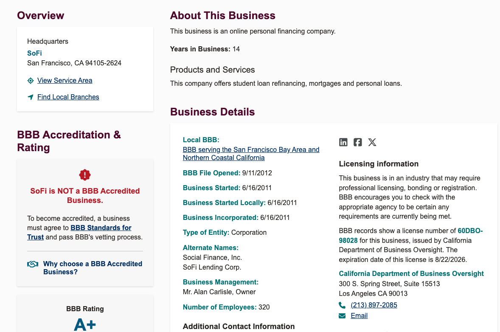Open SoFi's LinkedIn profile icon
Image resolution: width=500 pixels, height=332 pixels.
tap(343, 142)
